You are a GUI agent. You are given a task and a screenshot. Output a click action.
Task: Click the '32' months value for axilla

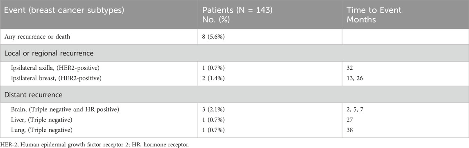pyautogui.click(x=350, y=68)
